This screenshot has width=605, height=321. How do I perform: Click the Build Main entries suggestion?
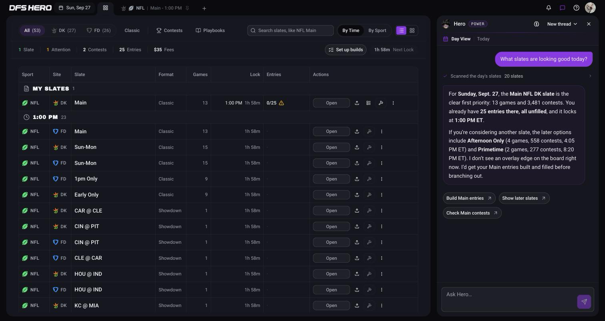click(469, 198)
